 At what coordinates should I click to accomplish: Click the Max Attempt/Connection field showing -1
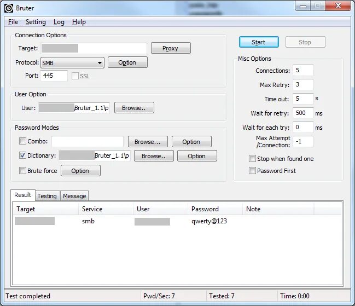tap(303, 142)
